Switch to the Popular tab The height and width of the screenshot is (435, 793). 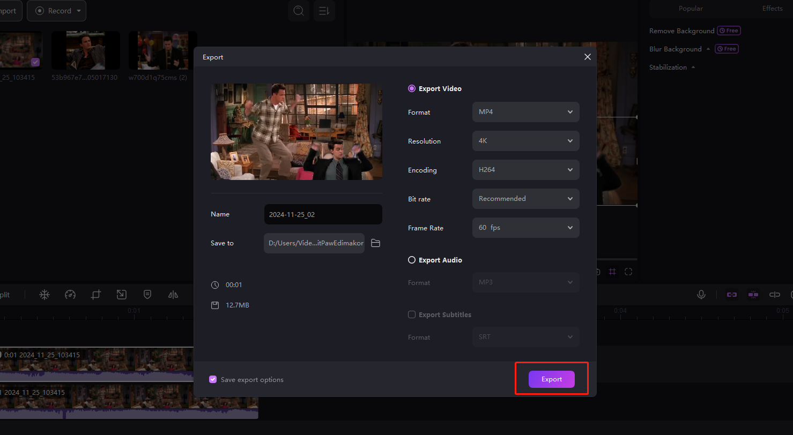point(691,8)
